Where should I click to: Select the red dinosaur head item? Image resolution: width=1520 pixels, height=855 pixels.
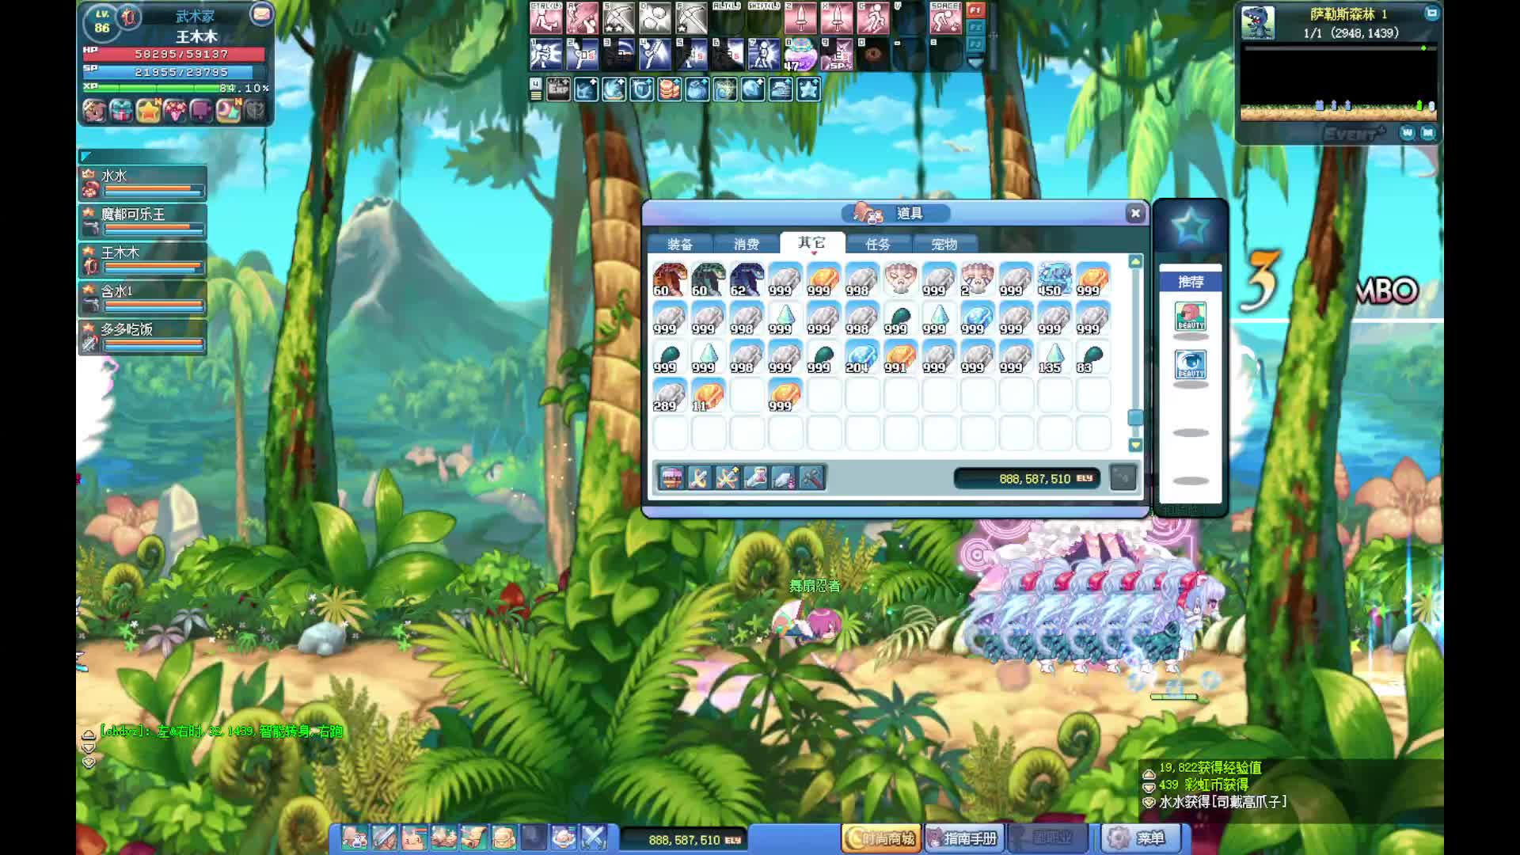[x=670, y=279]
